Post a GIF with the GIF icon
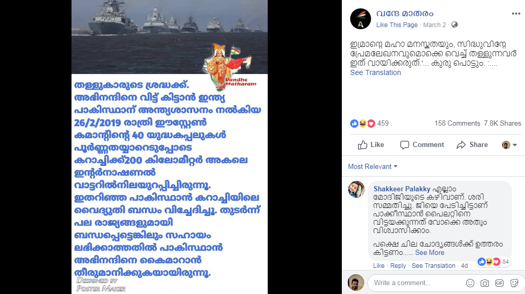Image resolution: width=525 pixels, height=294 pixels. pyautogui.click(x=499, y=283)
